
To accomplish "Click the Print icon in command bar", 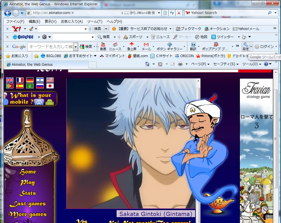I will (x=180, y=64).
